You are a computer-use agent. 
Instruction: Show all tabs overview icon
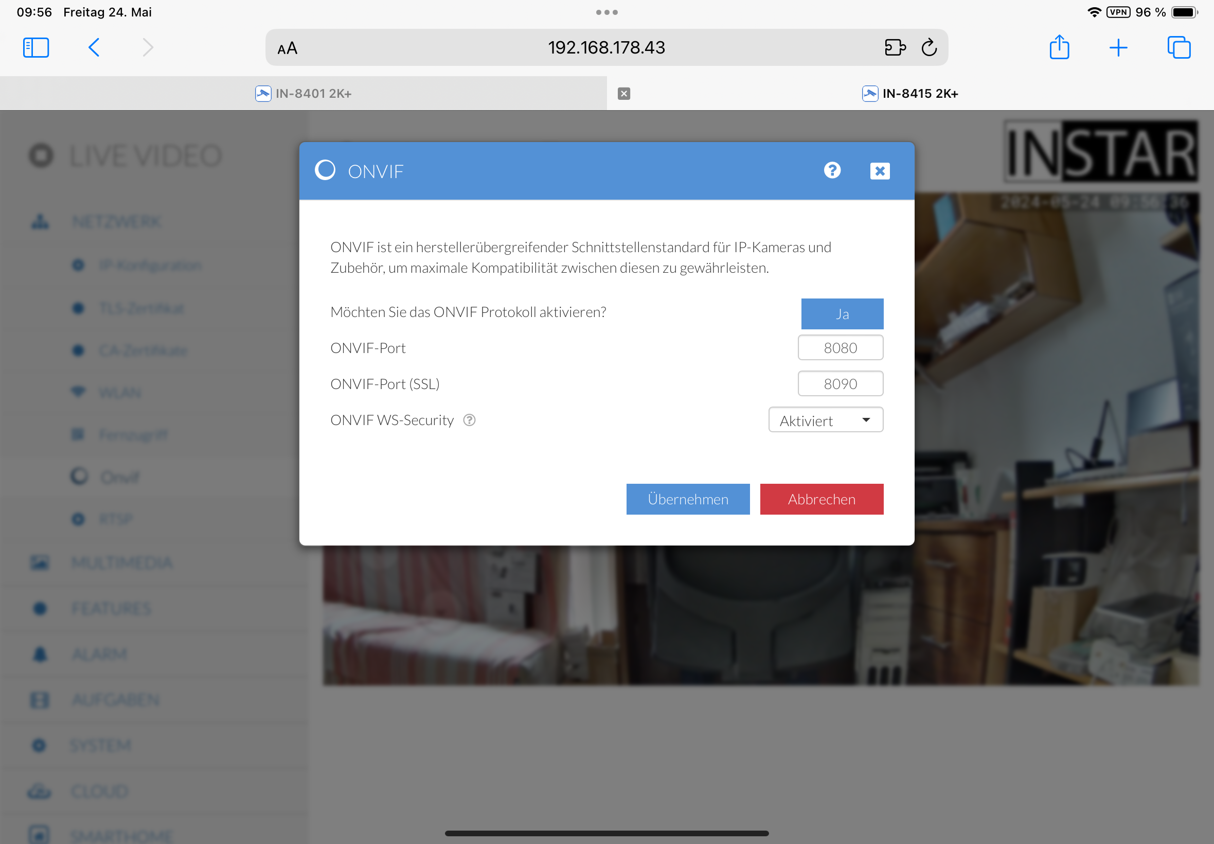tap(1178, 47)
